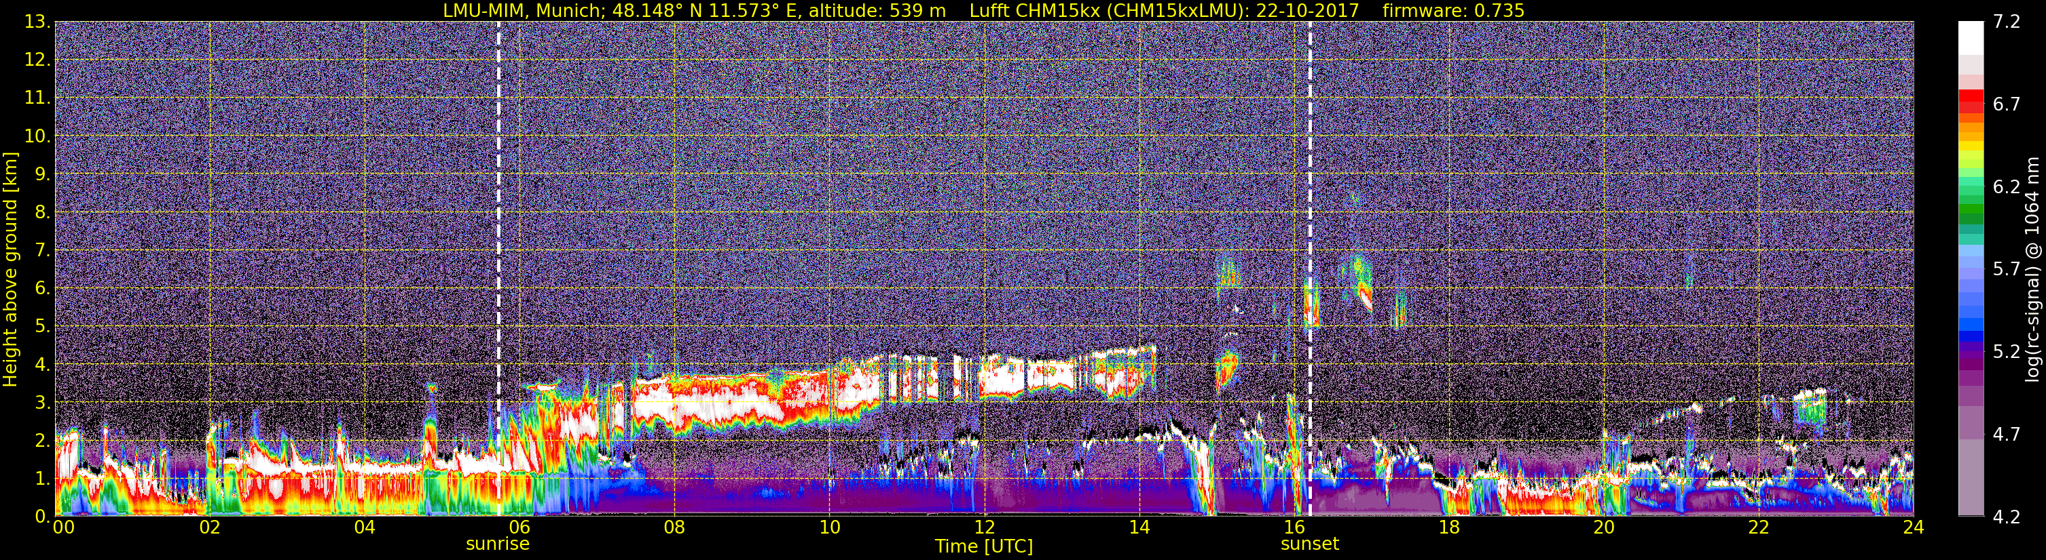The width and height of the screenshot is (2046, 560).
Task: Click the sunset dashed white line
Action: click(x=1310, y=268)
